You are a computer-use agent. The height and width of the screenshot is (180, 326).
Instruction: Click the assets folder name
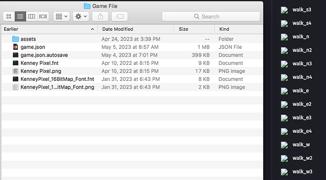(x=28, y=39)
